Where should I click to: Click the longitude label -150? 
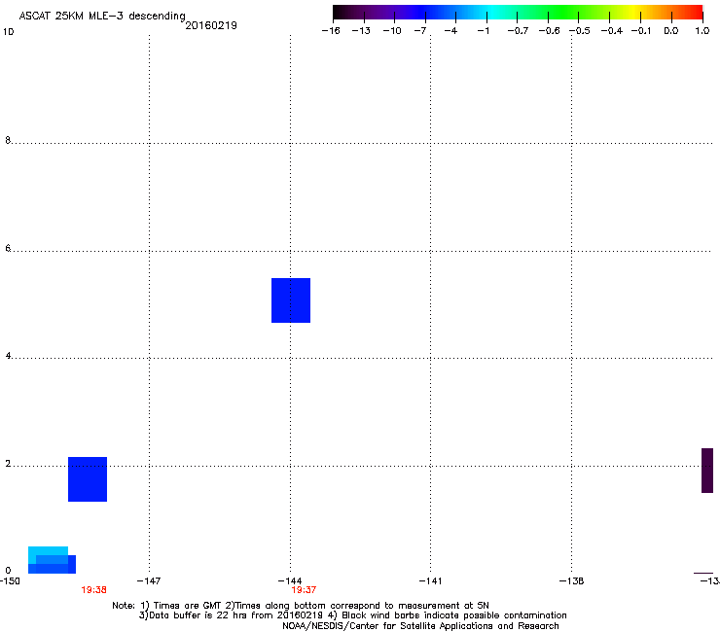10,581
